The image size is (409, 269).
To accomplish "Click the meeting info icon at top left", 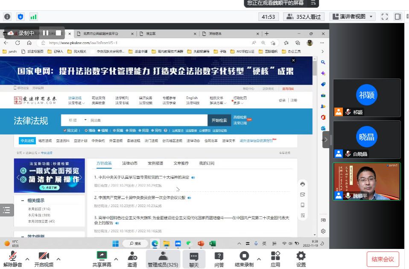I will coord(7,17).
